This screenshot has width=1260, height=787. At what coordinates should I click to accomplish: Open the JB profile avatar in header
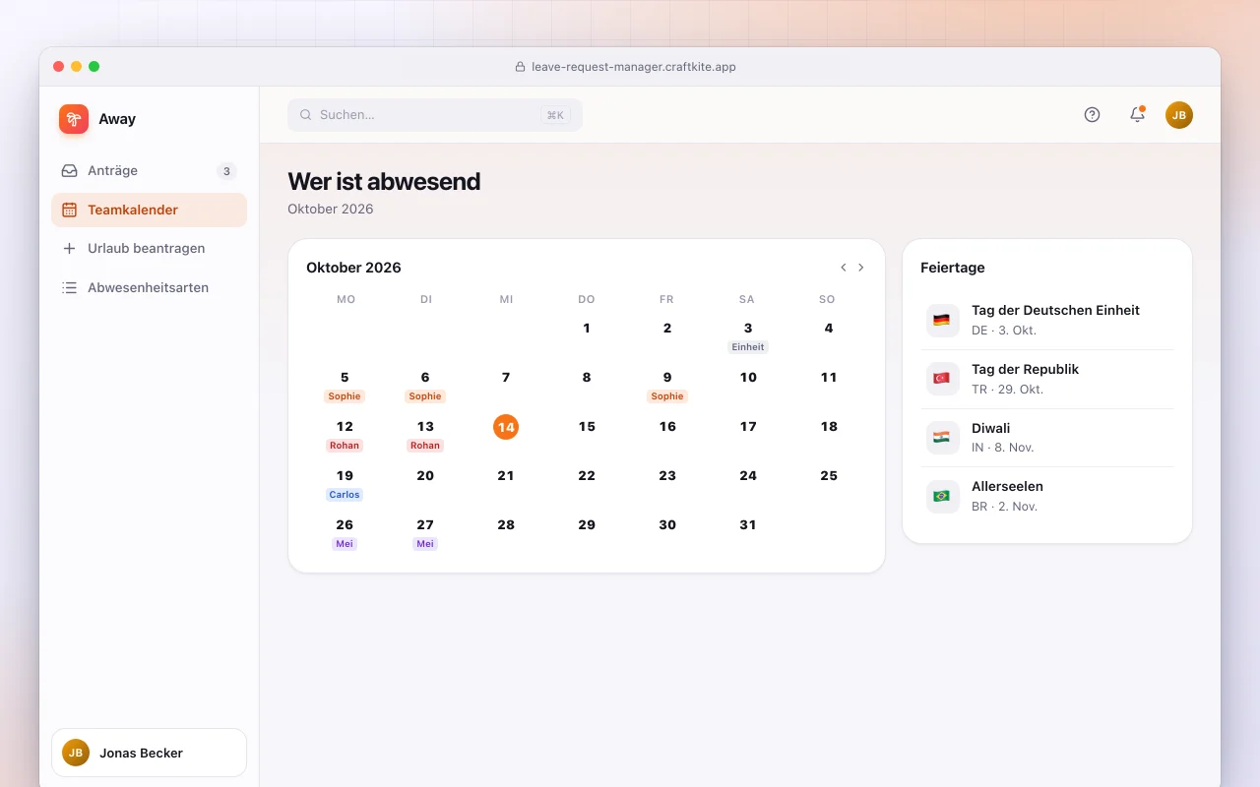pyautogui.click(x=1179, y=115)
